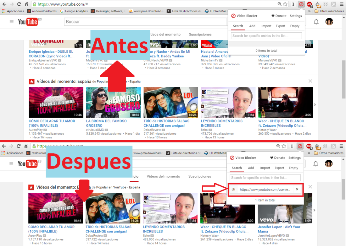346x246 pixels.
Task: Open Google Analytics bookmark in Antes bar
Action: 74,11
